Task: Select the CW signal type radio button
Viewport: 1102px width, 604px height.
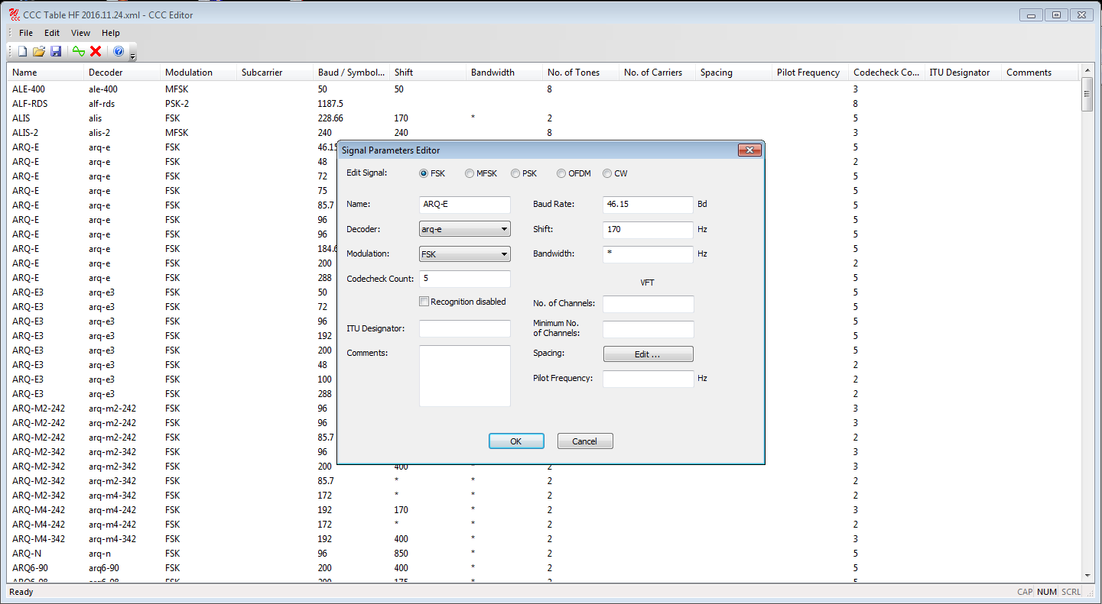Action: 607,173
